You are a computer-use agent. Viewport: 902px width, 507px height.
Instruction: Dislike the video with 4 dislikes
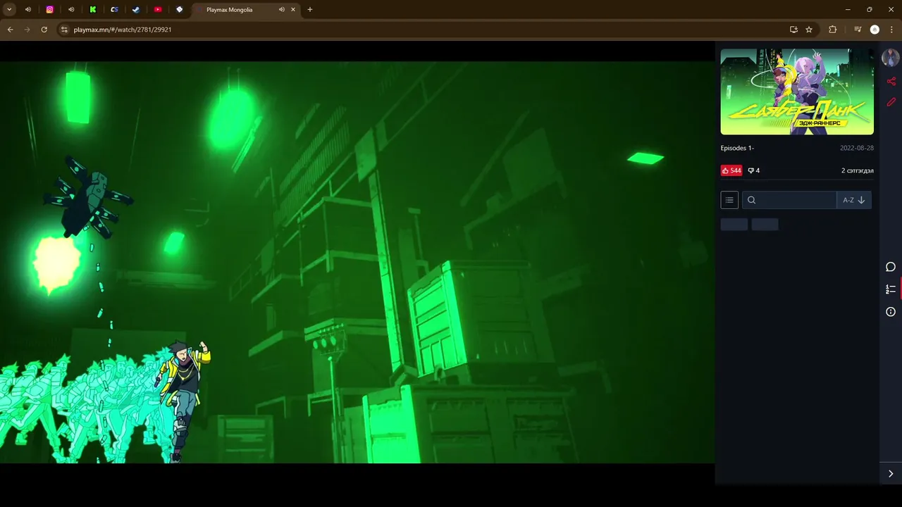click(x=753, y=170)
